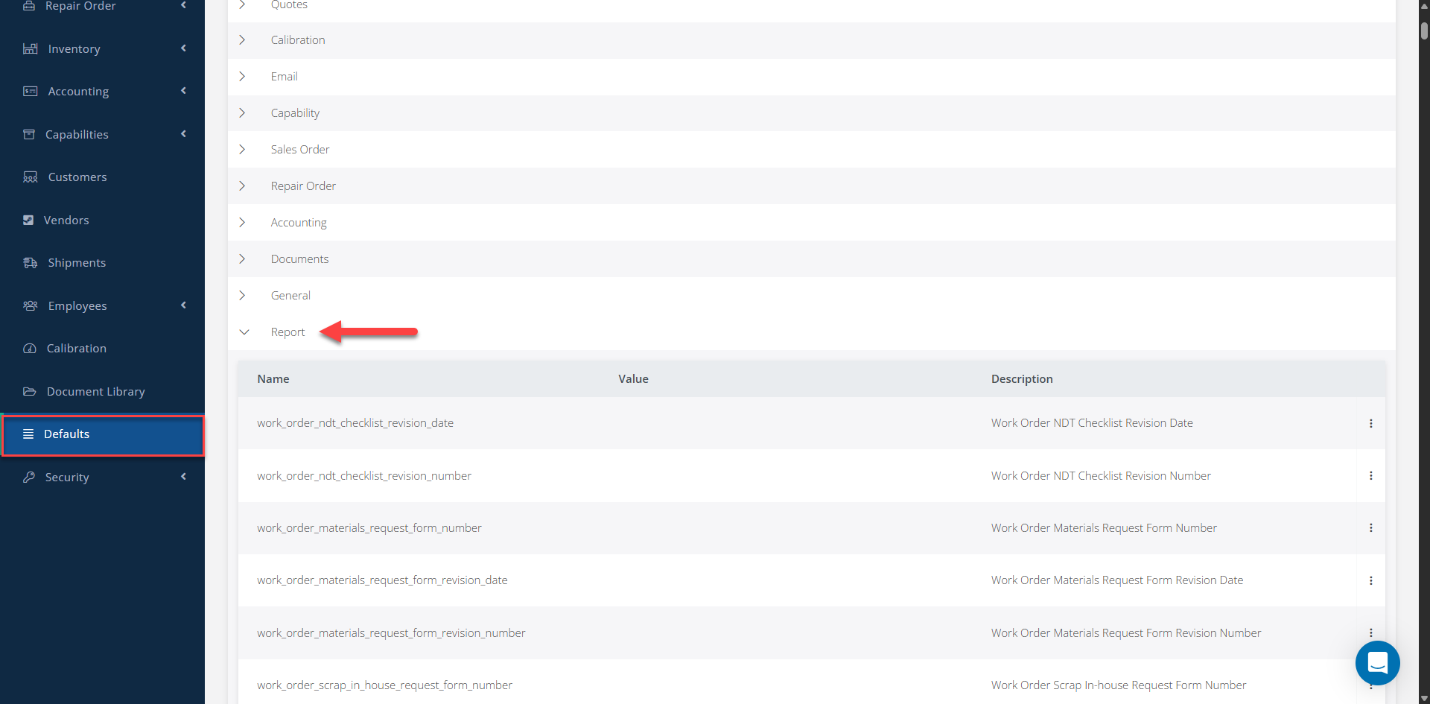This screenshot has height=704, width=1430.
Task: Collapse the Report section chevron
Action: tap(244, 332)
